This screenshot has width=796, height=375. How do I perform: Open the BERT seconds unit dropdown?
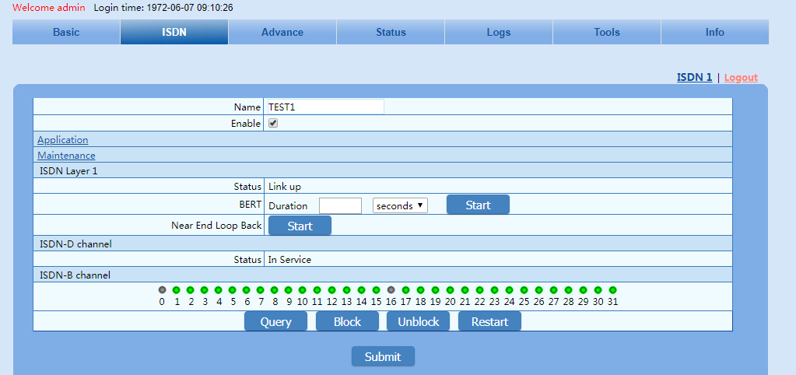[x=400, y=205]
